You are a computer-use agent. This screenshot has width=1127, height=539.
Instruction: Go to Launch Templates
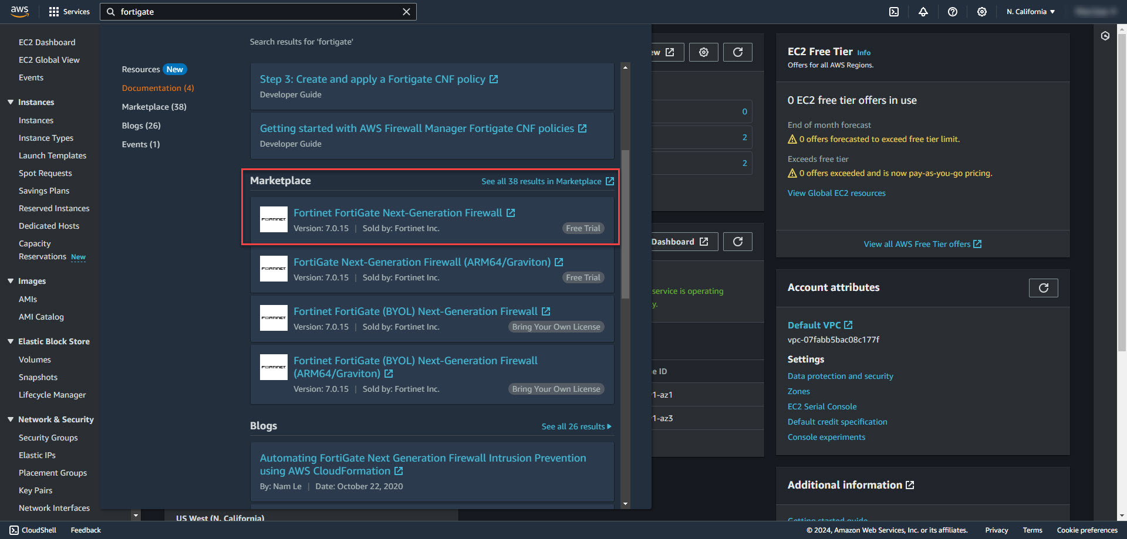click(52, 155)
